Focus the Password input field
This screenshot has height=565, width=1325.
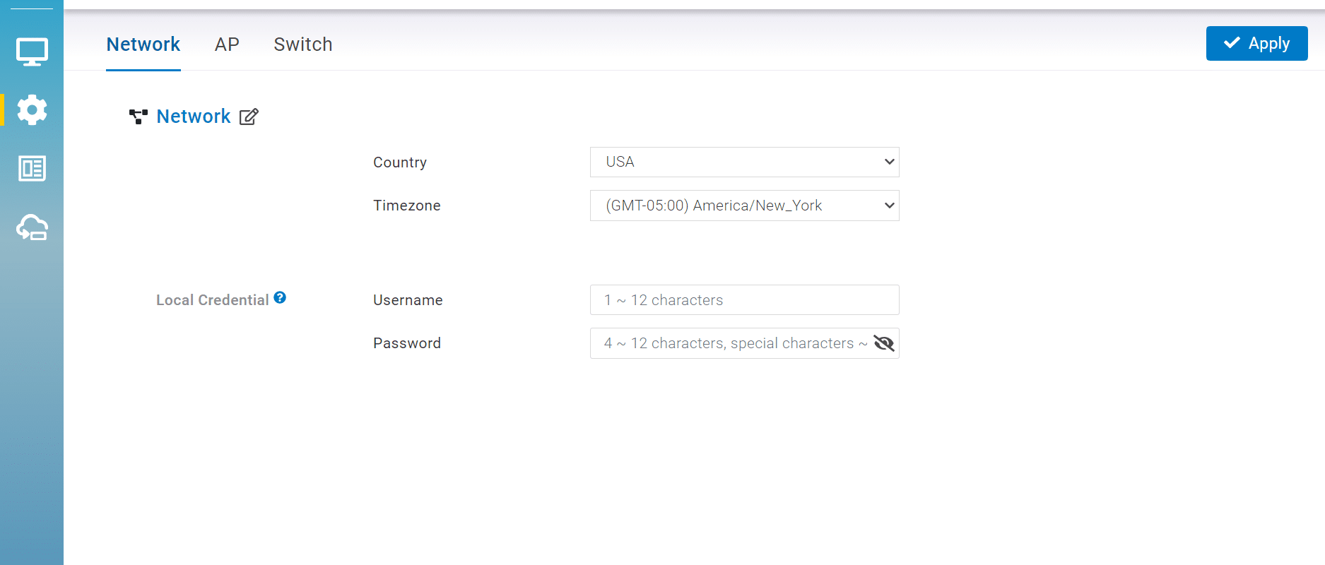click(x=744, y=343)
